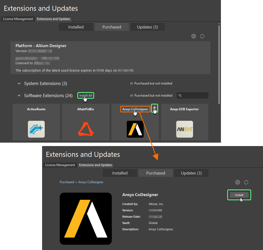Image resolution: width=263 pixels, height=250 pixels.
Task: Click the AltairPollEx extension title
Action: pyautogui.click(x=85, y=109)
